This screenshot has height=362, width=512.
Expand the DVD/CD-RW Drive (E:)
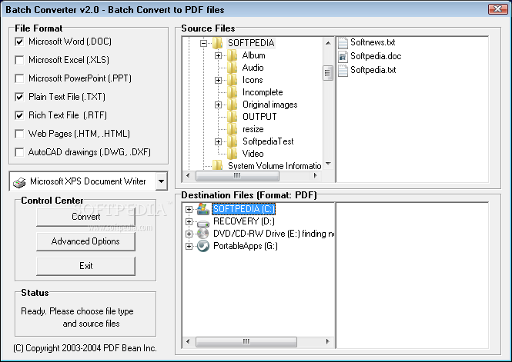(189, 234)
